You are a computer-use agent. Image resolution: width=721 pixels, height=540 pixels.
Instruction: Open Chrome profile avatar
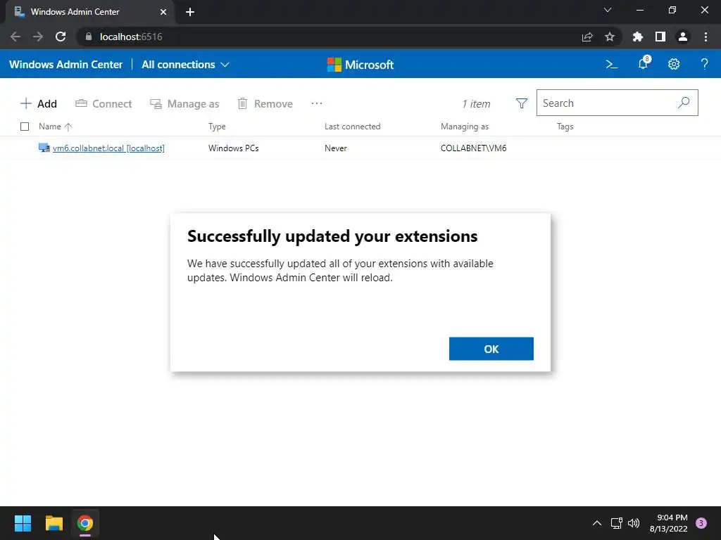[683, 37]
